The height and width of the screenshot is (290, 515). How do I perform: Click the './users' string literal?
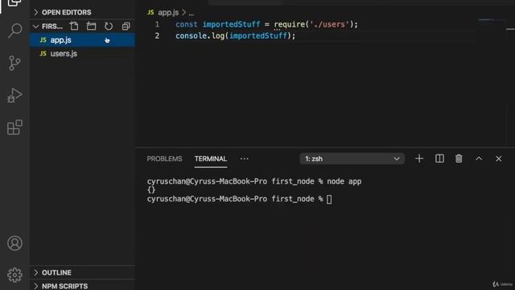coord(329,24)
